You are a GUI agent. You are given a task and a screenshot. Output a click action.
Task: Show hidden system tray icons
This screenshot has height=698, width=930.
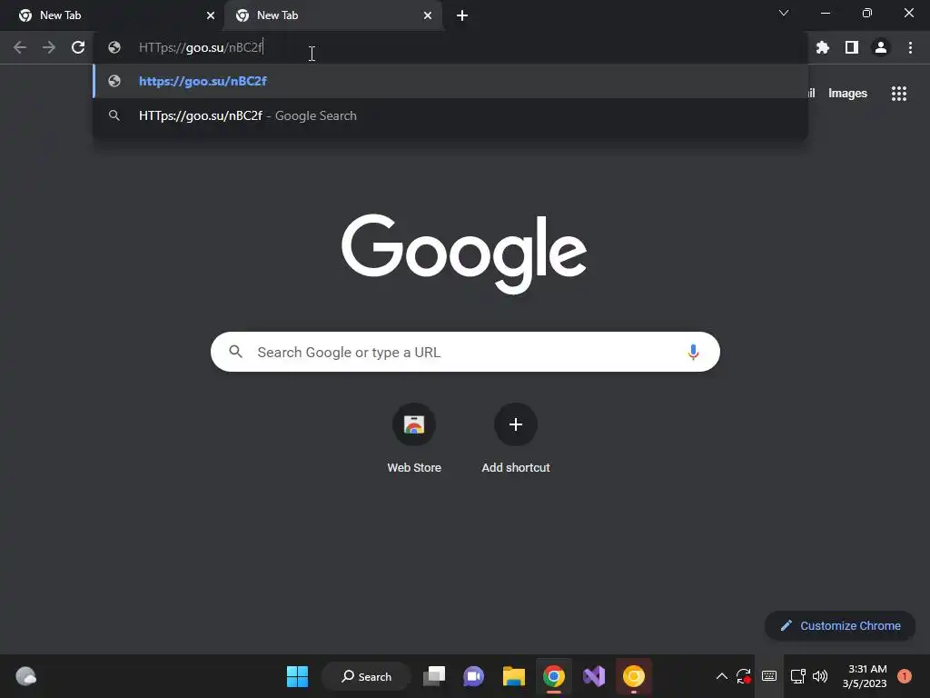[x=721, y=676]
